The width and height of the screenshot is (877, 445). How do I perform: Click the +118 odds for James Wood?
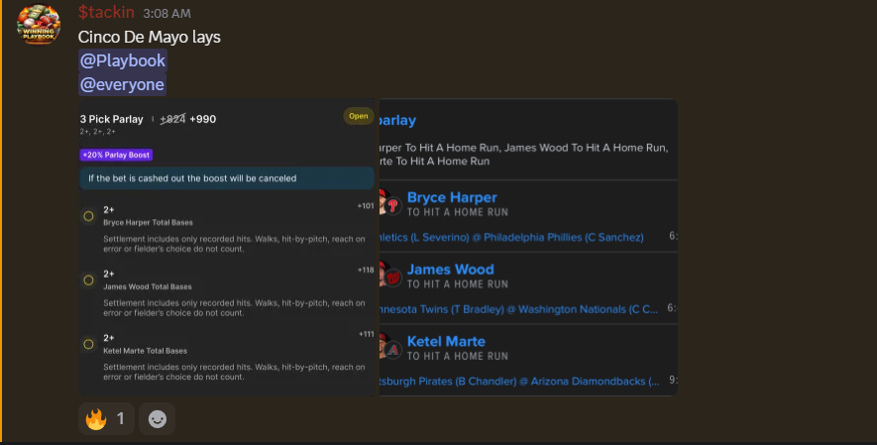click(x=366, y=270)
